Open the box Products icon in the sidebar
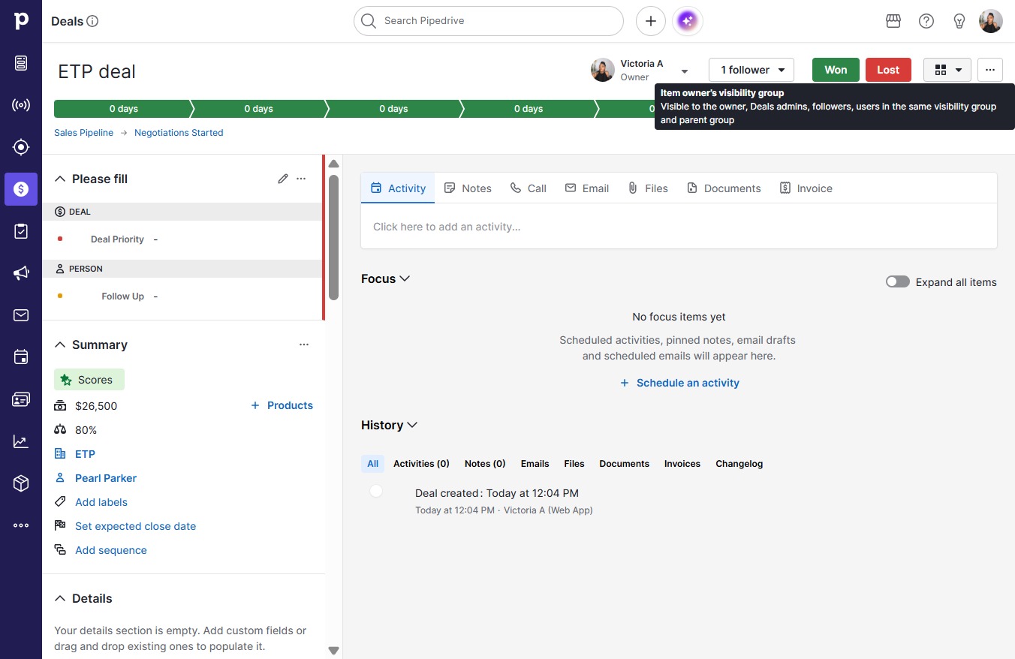The width and height of the screenshot is (1015, 659). (21, 483)
